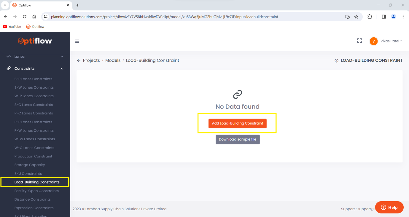Click the browser extensions puzzle icon
Image resolution: width=409 pixels, height=217 pixels.
(x=370, y=17)
